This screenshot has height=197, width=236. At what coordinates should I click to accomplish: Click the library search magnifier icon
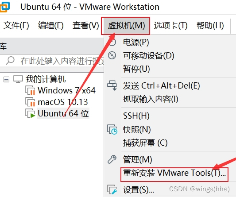click(10, 61)
